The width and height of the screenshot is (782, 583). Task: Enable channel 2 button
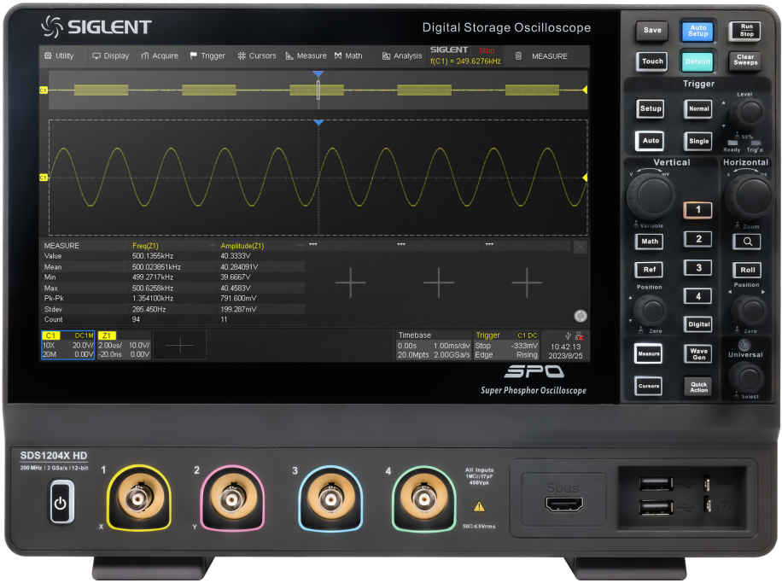coord(697,239)
